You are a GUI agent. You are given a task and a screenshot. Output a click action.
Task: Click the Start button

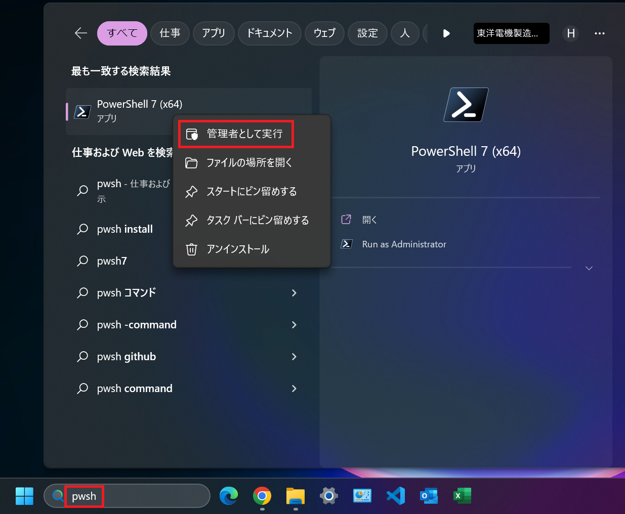(x=24, y=496)
